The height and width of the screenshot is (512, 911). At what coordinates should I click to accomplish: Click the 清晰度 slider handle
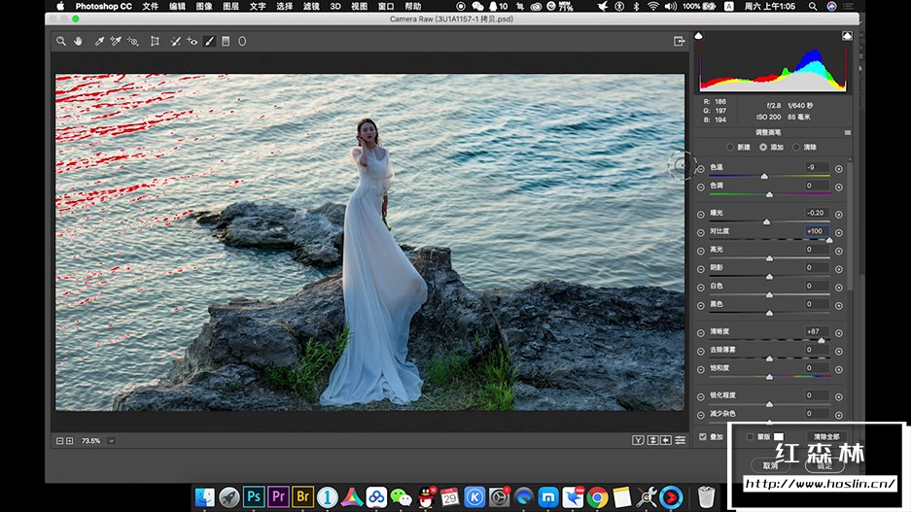coord(822,340)
